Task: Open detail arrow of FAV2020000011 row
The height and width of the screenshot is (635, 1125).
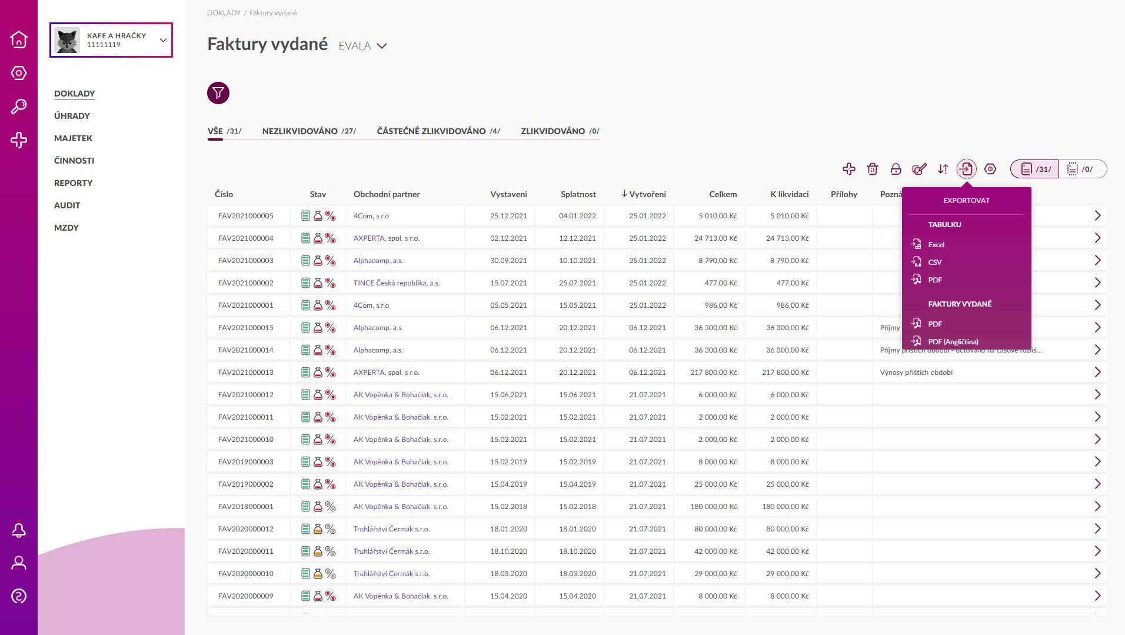Action: click(x=1097, y=551)
